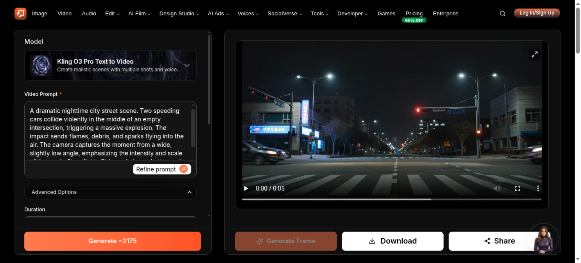Click the AI assistant avatar

[544, 239]
